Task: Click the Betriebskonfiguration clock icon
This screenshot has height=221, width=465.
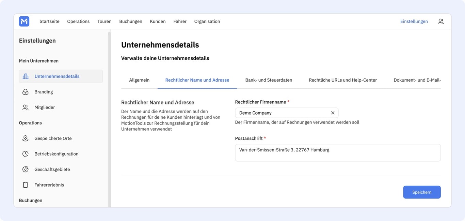Action: (x=26, y=154)
